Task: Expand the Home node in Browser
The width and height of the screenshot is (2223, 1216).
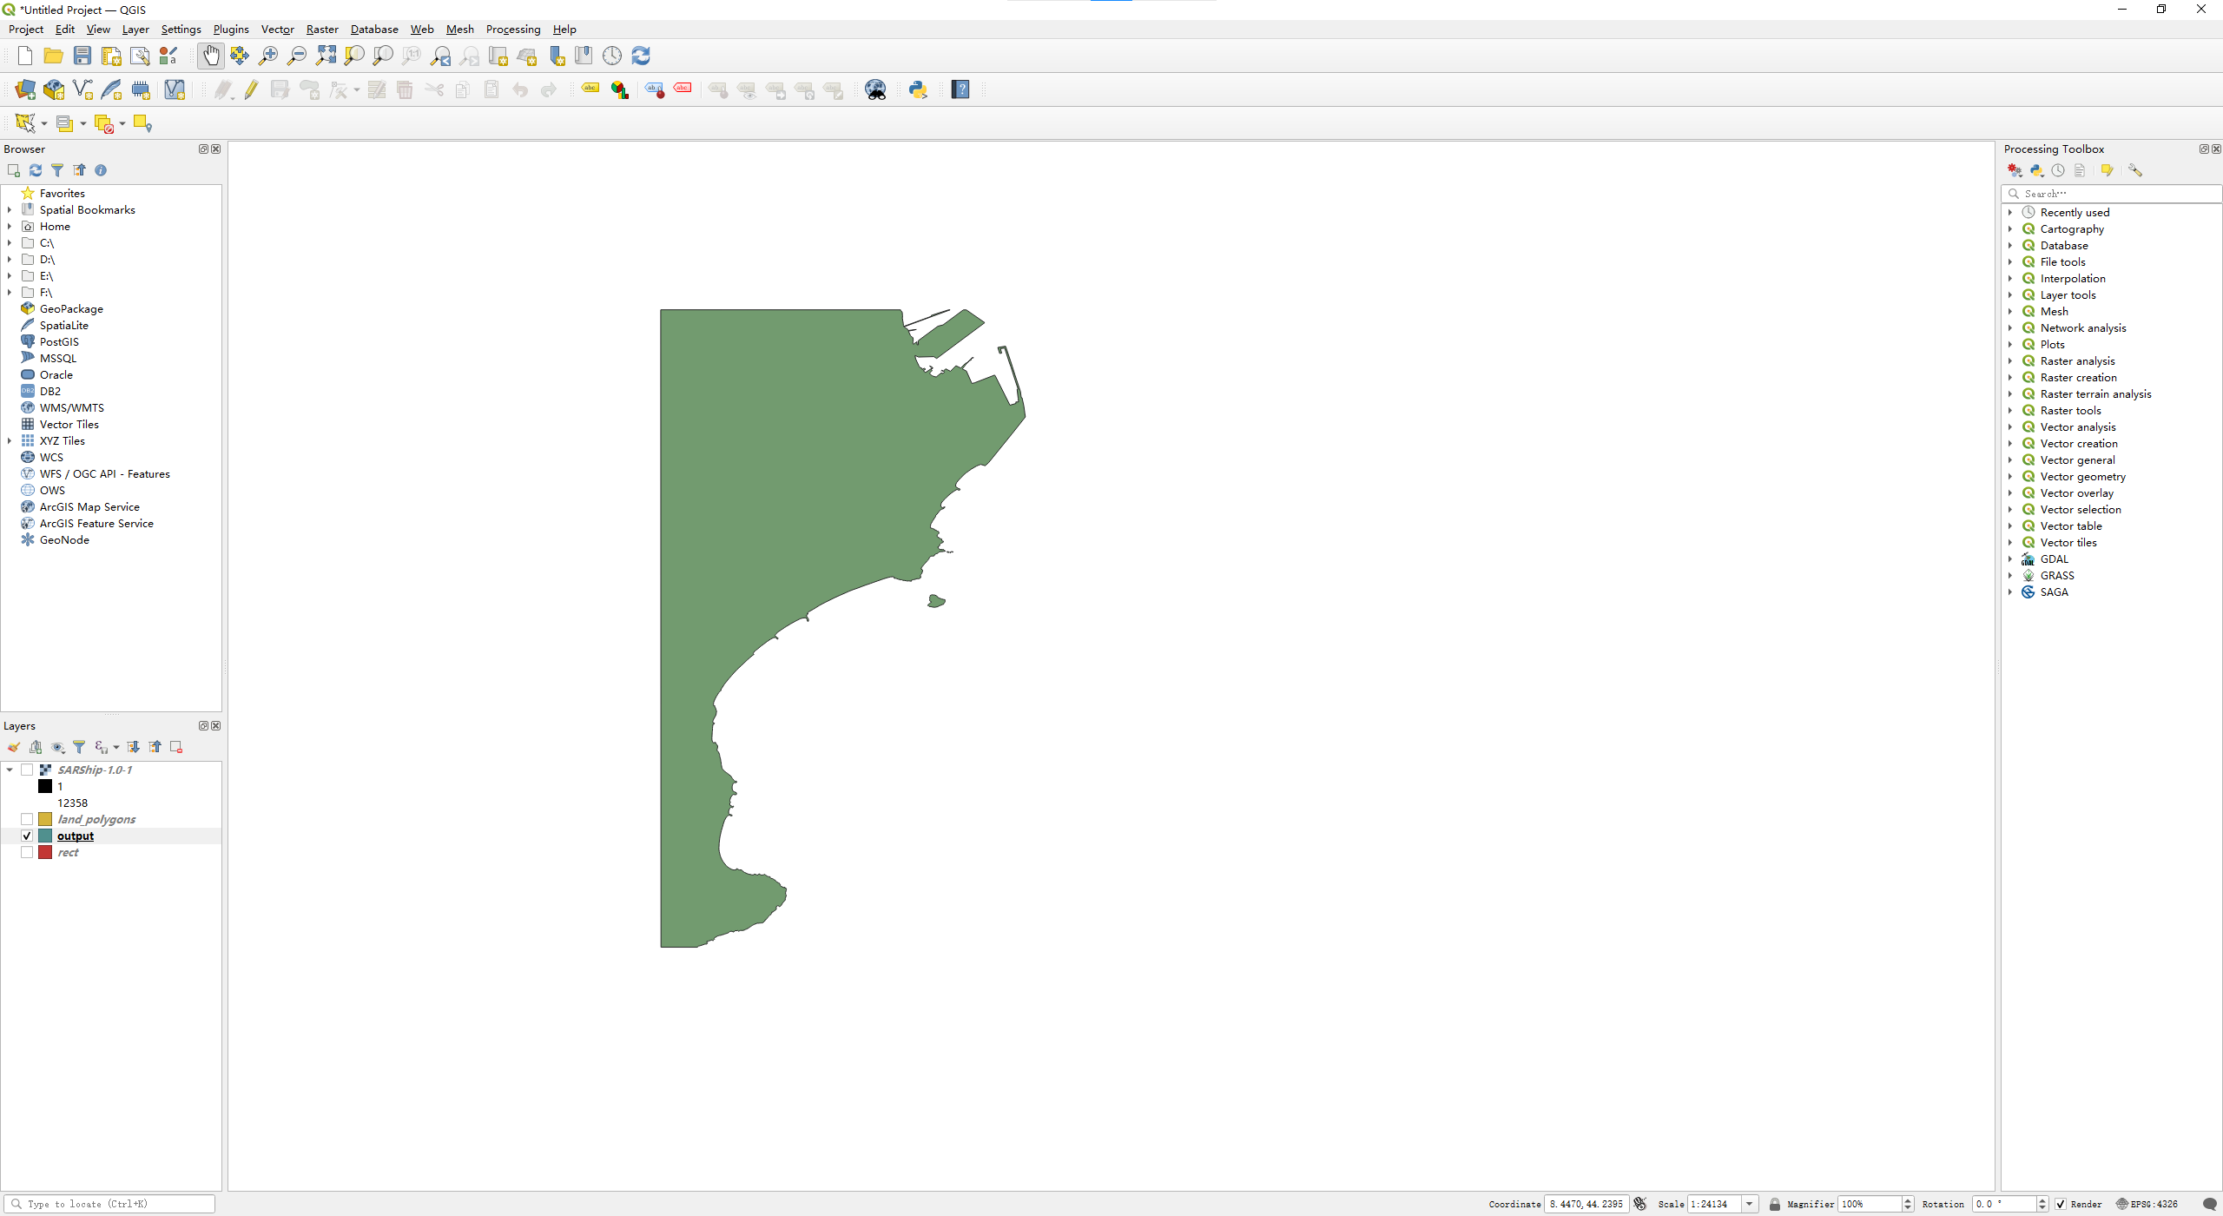Action: point(10,227)
